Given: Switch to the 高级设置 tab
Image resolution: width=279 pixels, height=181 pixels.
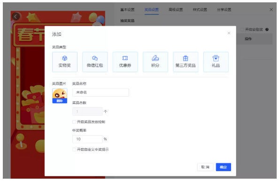Looking at the screenshot, I should 176,10.
